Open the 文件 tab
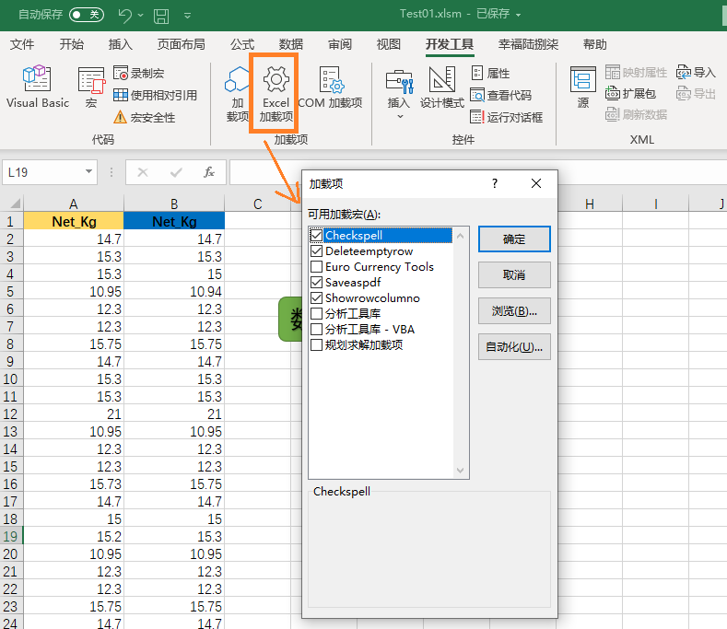This screenshot has height=629, width=727. [x=22, y=44]
